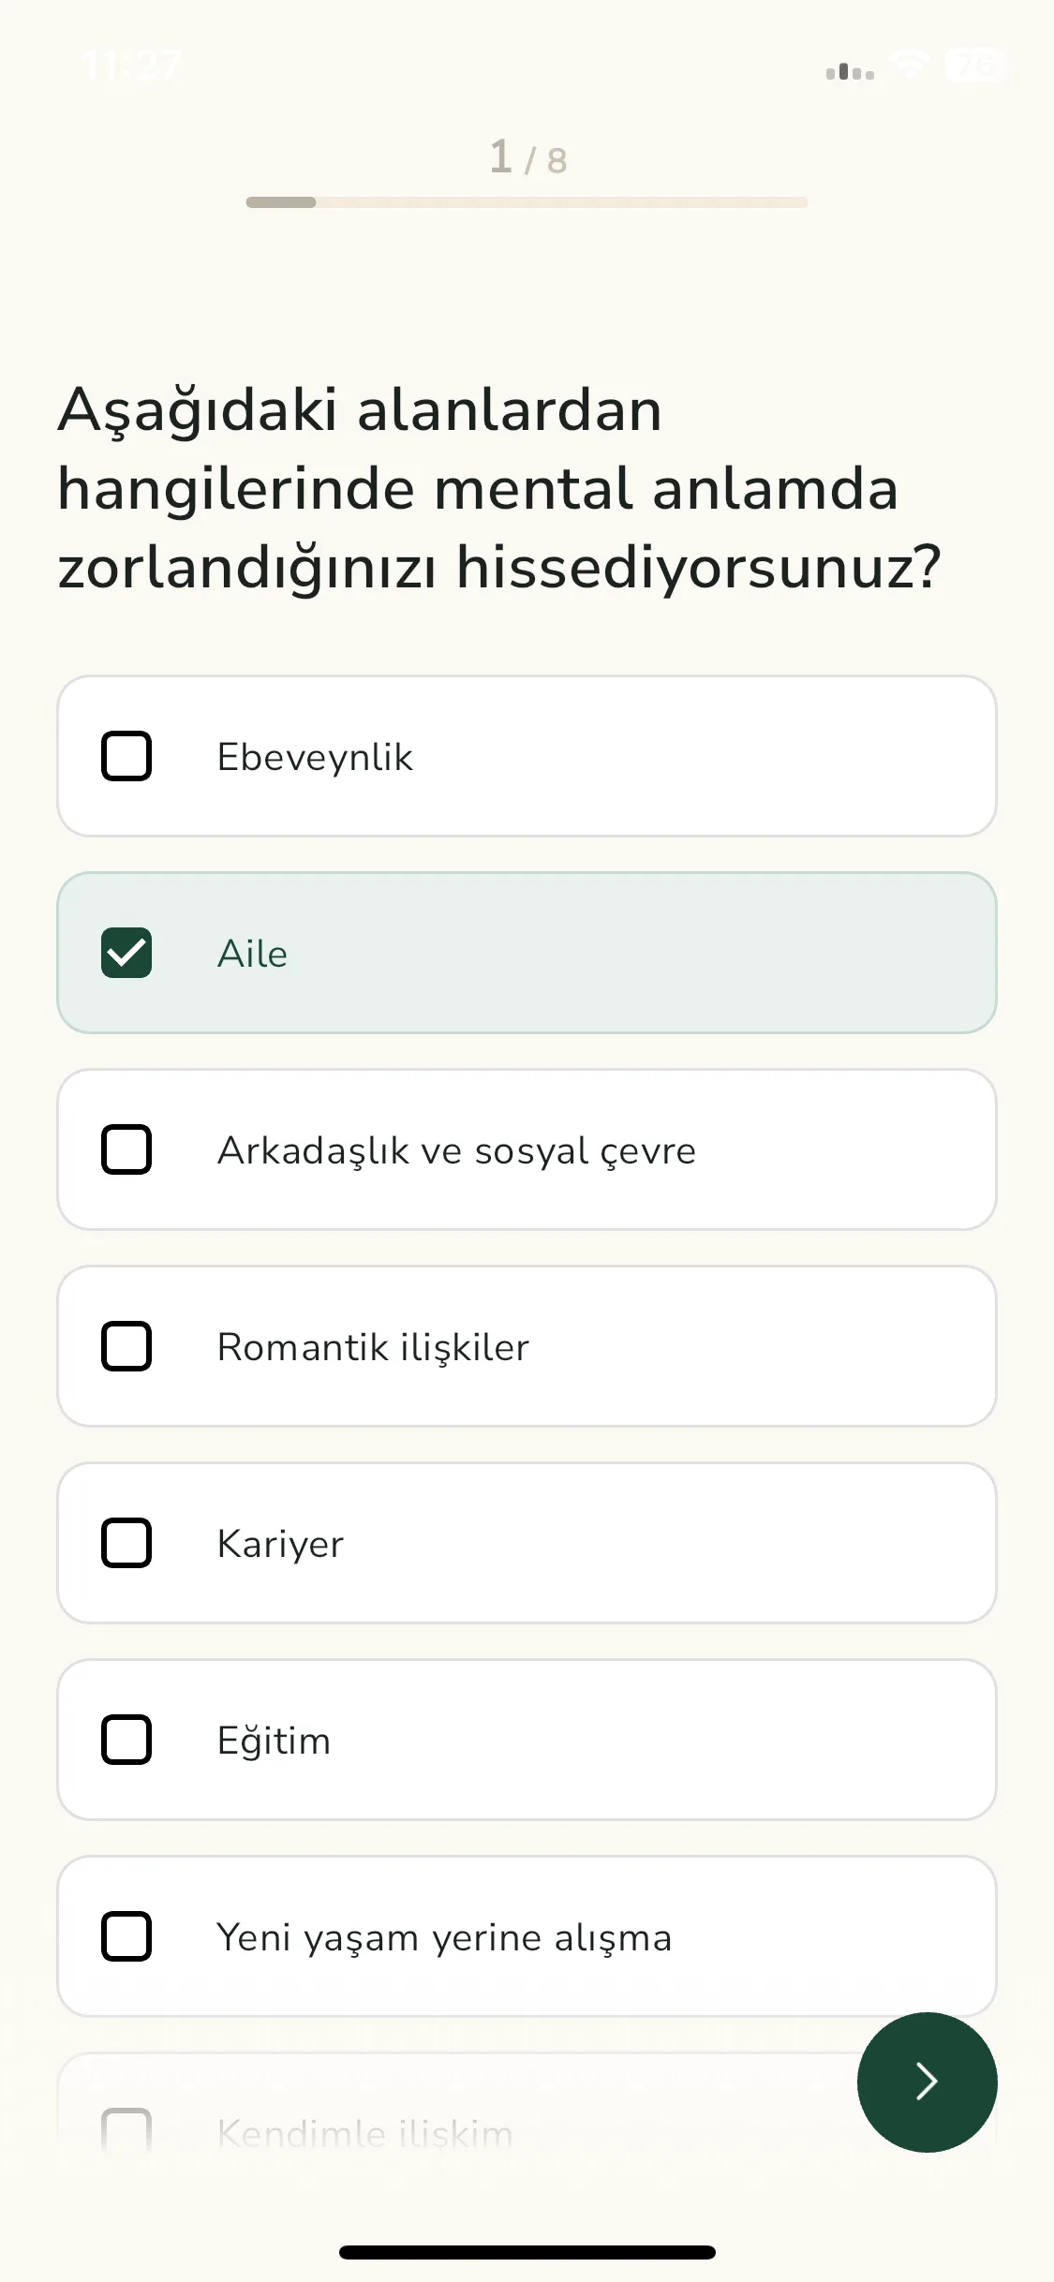Select the Kariyer option row

coord(527,1543)
